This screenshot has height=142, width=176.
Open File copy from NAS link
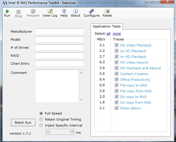point(136,91)
